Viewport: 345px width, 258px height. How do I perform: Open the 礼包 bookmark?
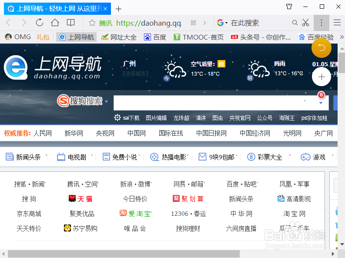click(x=43, y=37)
